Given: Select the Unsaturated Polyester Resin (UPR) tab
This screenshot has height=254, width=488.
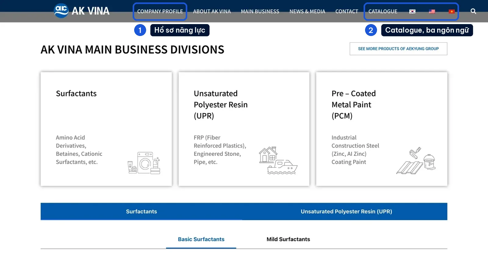Looking at the screenshot, I should [346, 211].
